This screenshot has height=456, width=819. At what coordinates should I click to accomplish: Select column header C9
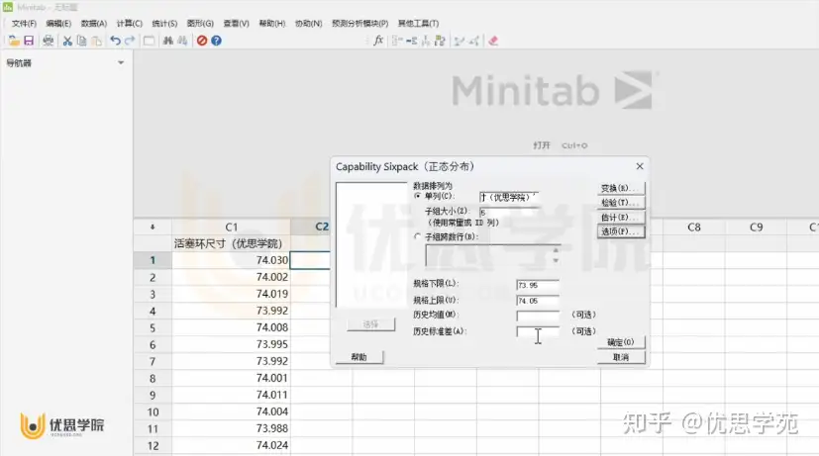(756, 227)
